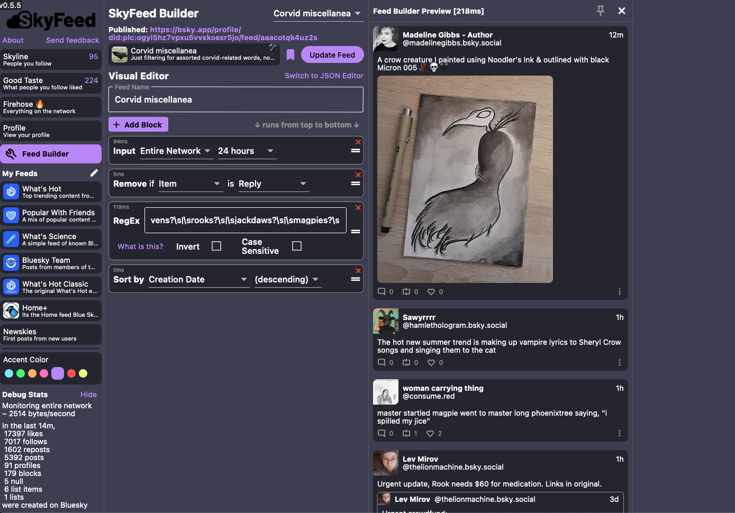Remove the Input block using red X

[x=358, y=142]
